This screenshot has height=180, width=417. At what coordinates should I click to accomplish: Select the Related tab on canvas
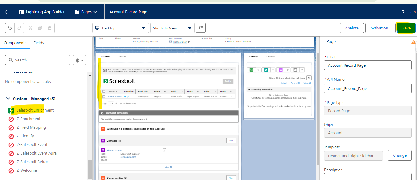click(105, 57)
